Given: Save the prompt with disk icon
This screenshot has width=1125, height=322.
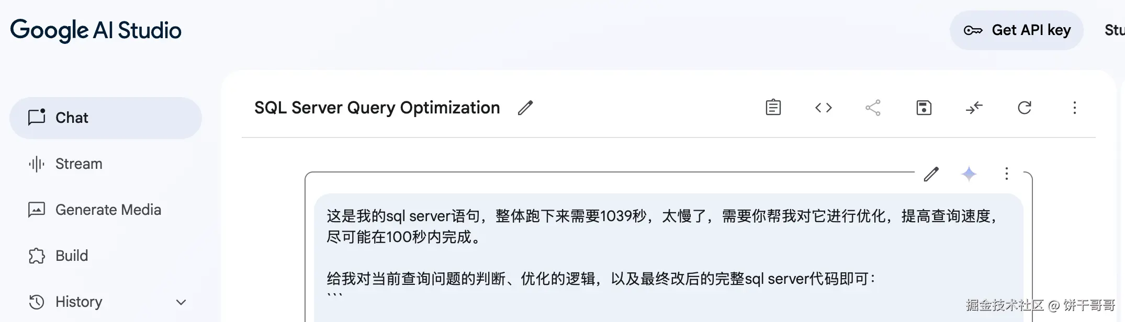Looking at the screenshot, I should click(x=924, y=108).
